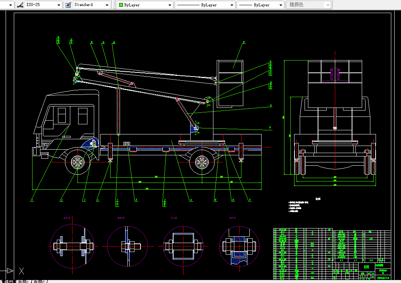This screenshot has width=401, height=283.
Task: Click balloon number 1 under the side view
Action: (32, 200)
